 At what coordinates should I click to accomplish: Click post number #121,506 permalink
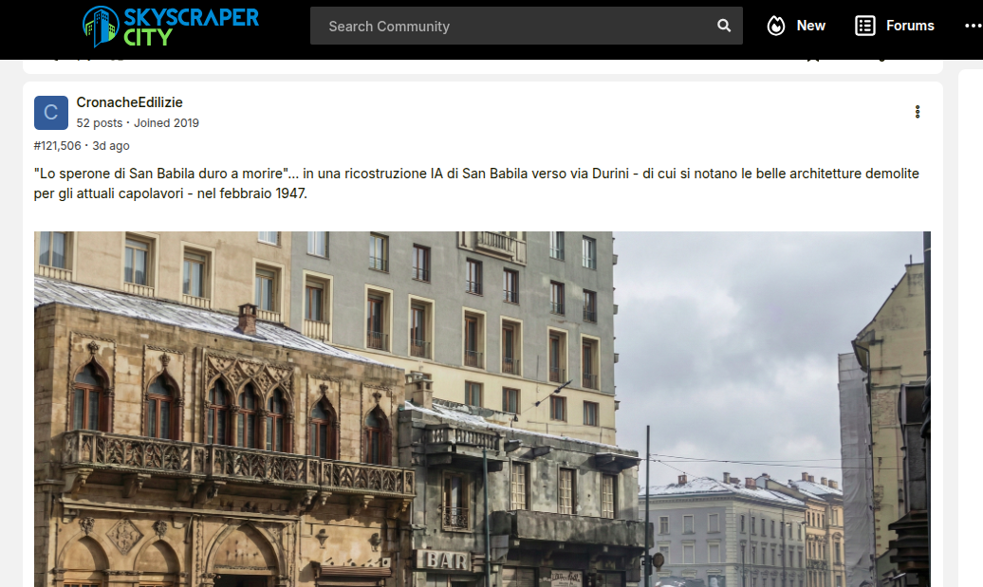(x=57, y=146)
